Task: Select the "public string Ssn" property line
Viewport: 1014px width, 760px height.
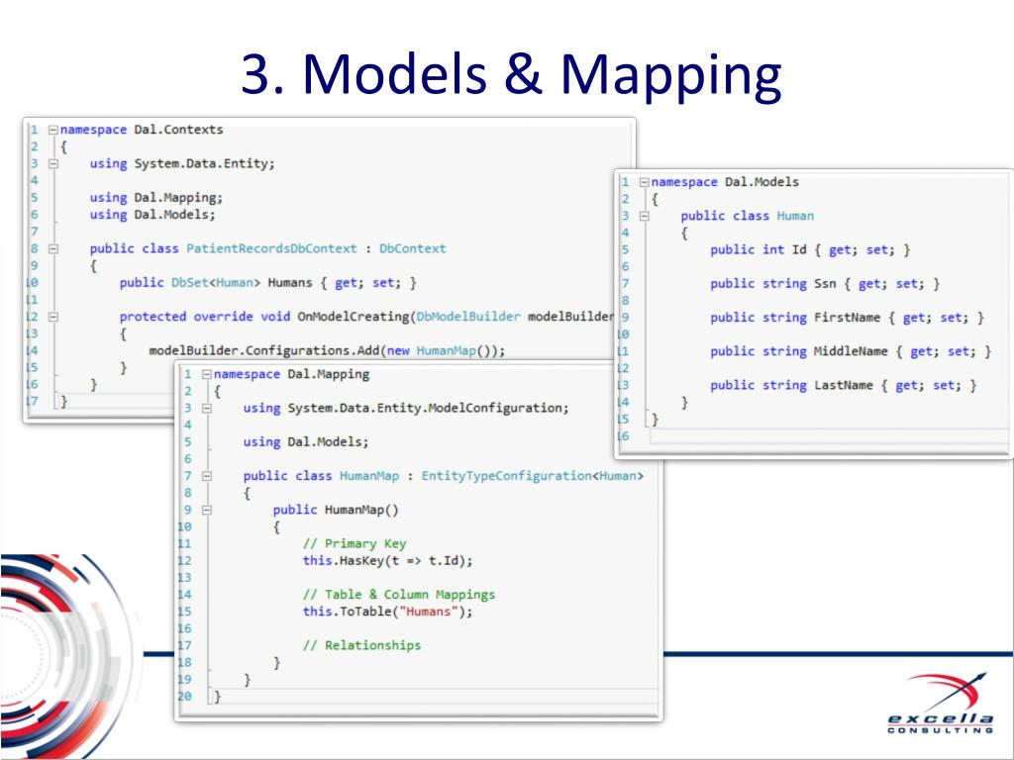Action: [x=825, y=284]
